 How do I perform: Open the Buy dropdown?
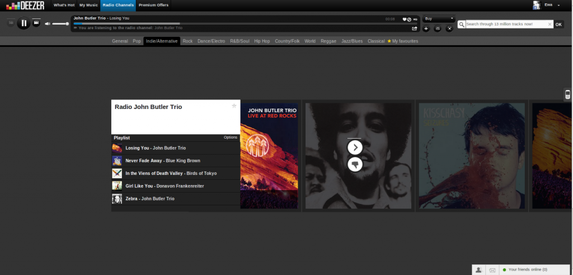[x=439, y=18]
